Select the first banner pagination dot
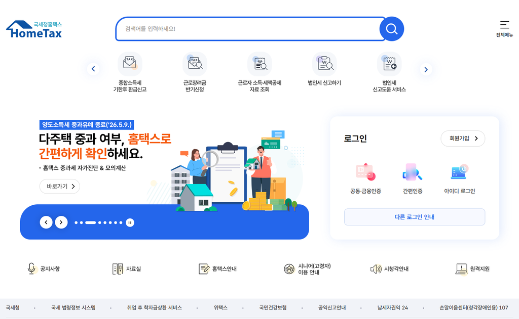This screenshot has width=519, height=319. pos(76,222)
